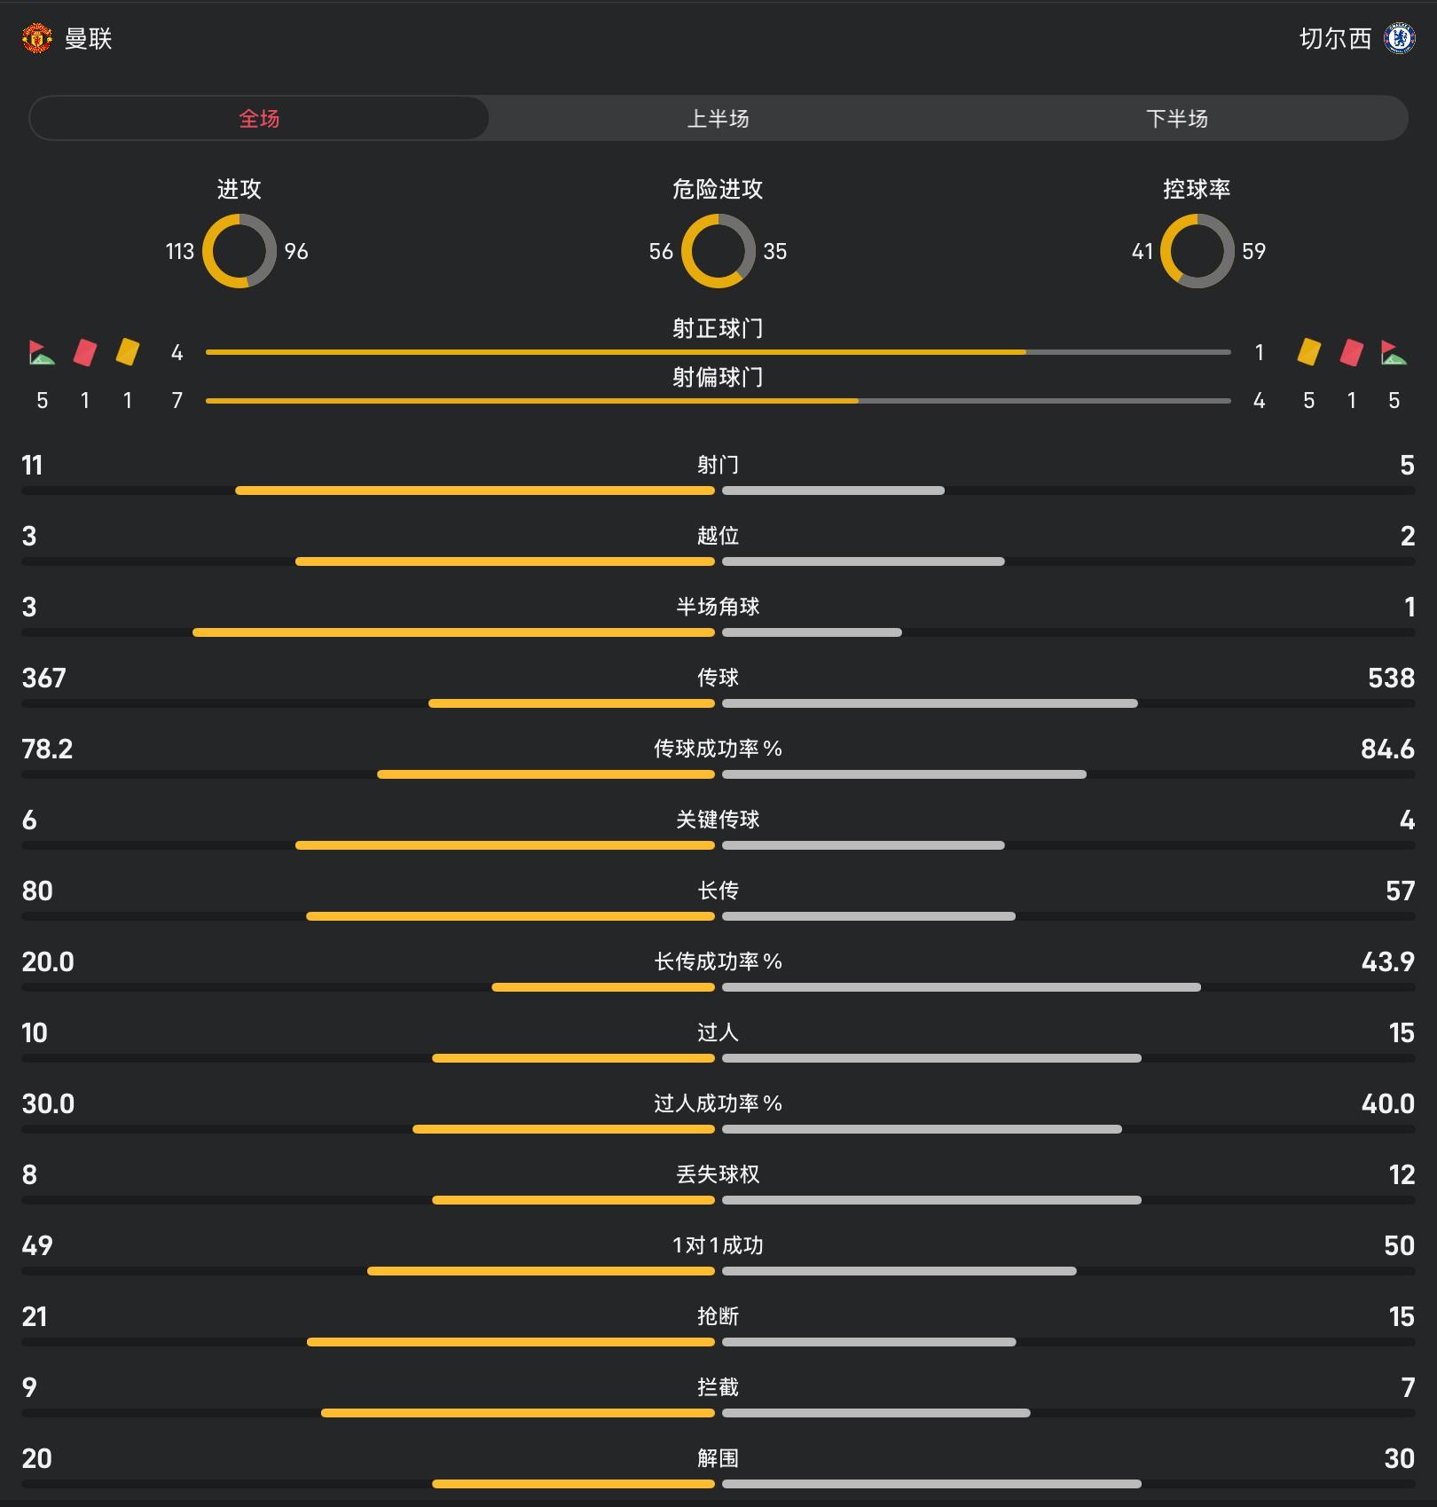Screen dimensions: 1437x1507
Task: Click Chelsea's red card icon
Action: 1352,352
